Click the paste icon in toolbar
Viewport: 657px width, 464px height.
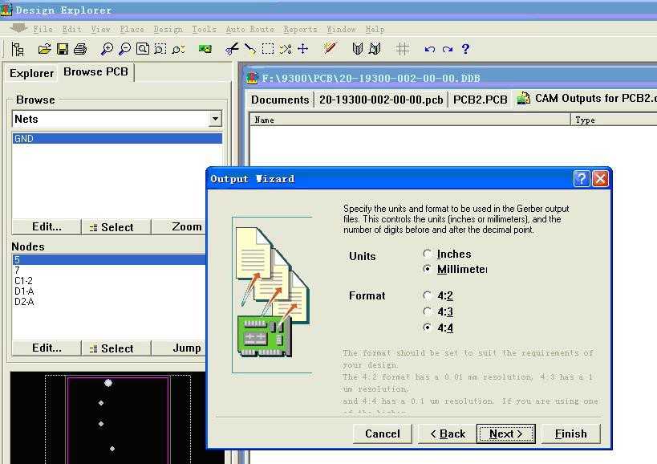pos(250,49)
